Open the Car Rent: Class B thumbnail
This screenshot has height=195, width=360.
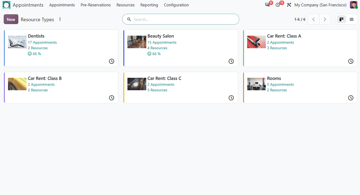coord(17,84)
